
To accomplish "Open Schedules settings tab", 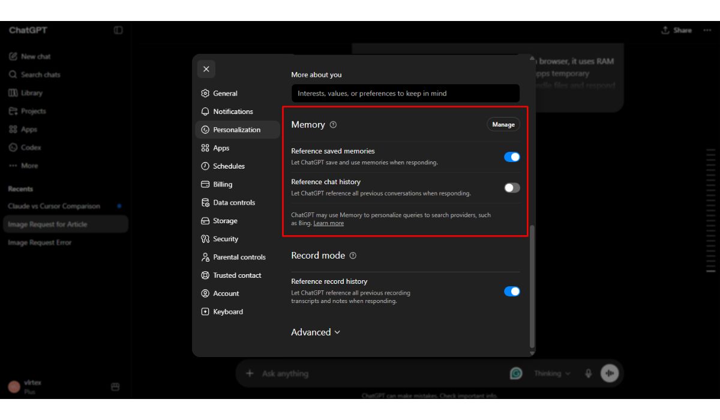I will 237,166.
